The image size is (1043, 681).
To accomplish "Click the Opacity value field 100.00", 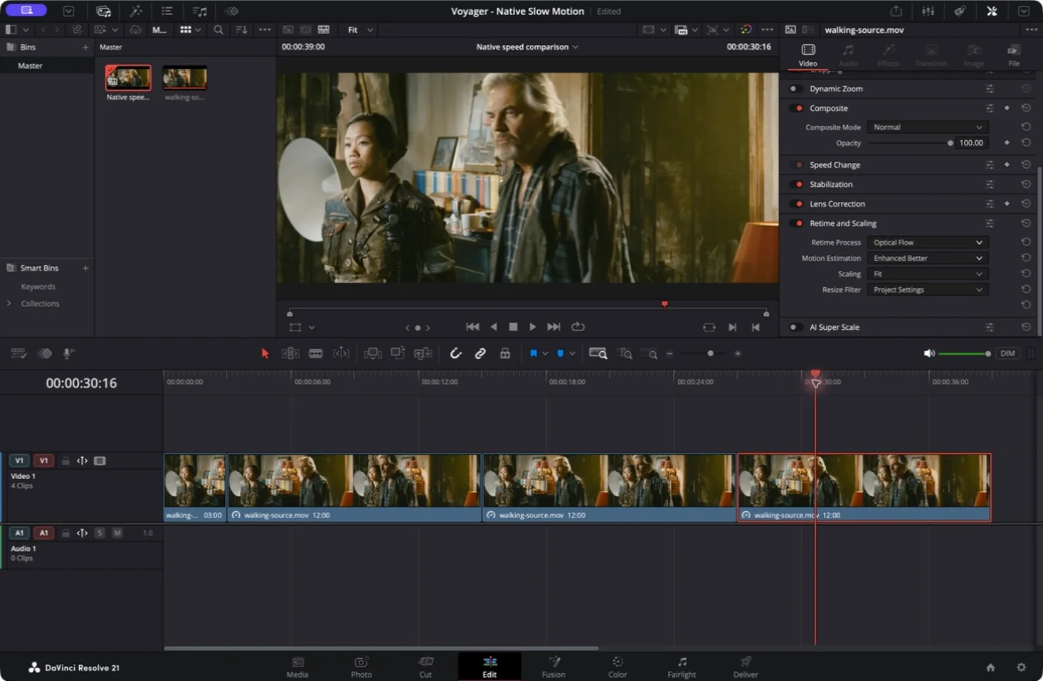I will tap(971, 143).
